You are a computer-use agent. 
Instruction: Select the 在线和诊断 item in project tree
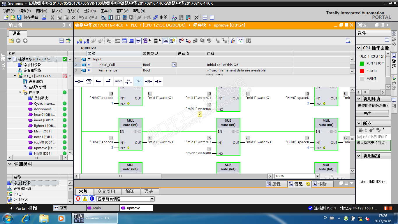37,87
